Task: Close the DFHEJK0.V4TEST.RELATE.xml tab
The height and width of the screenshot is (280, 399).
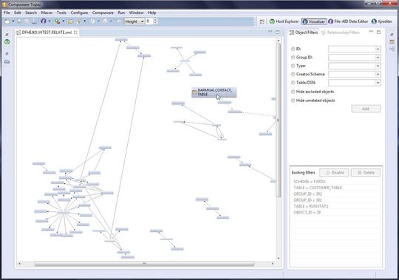Action: (75, 33)
